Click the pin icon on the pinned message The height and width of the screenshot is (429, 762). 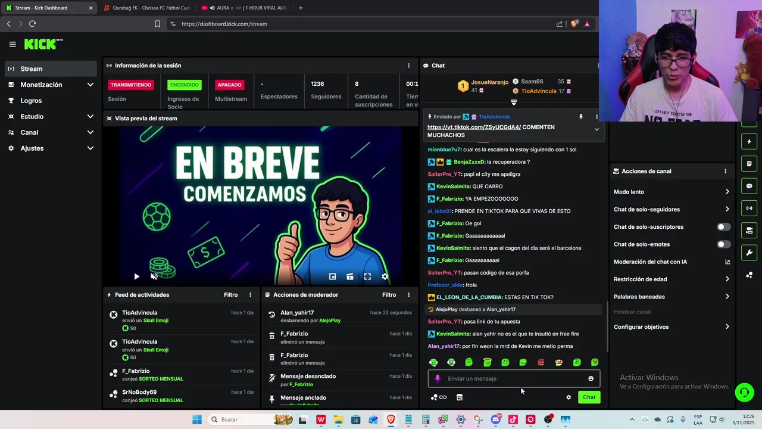pos(581,117)
